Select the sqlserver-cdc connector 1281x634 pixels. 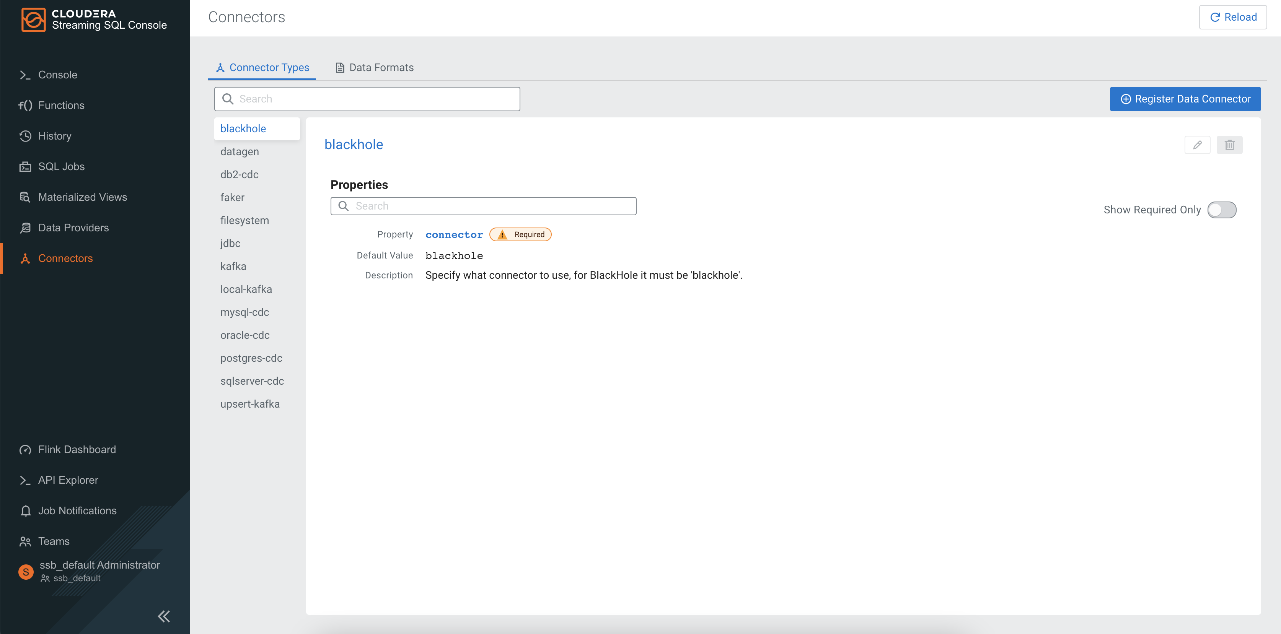[x=257, y=381]
